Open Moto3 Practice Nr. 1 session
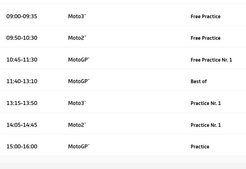Image resolution: width=246 pixels, height=169 pixels. pyautogui.click(x=206, y=103)
